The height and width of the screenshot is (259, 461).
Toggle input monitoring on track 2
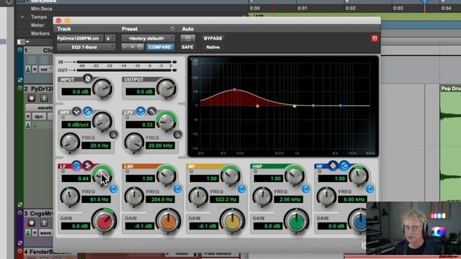pyautogui.click(x=44, y=98)
